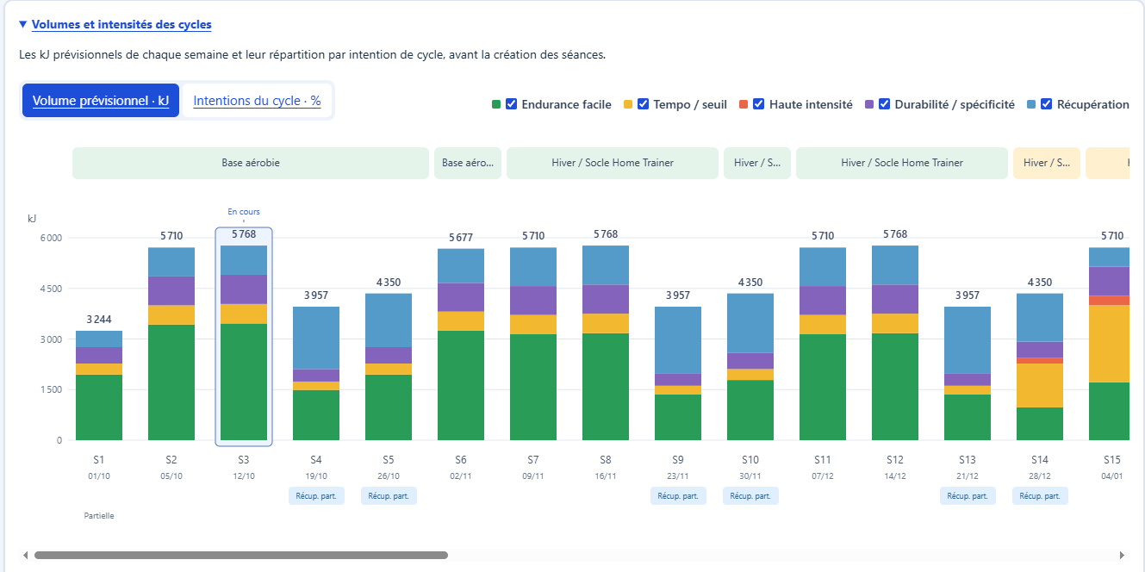
Task: Select the truncated Base aéro... cycle block
Action: (x=468, y=163)
